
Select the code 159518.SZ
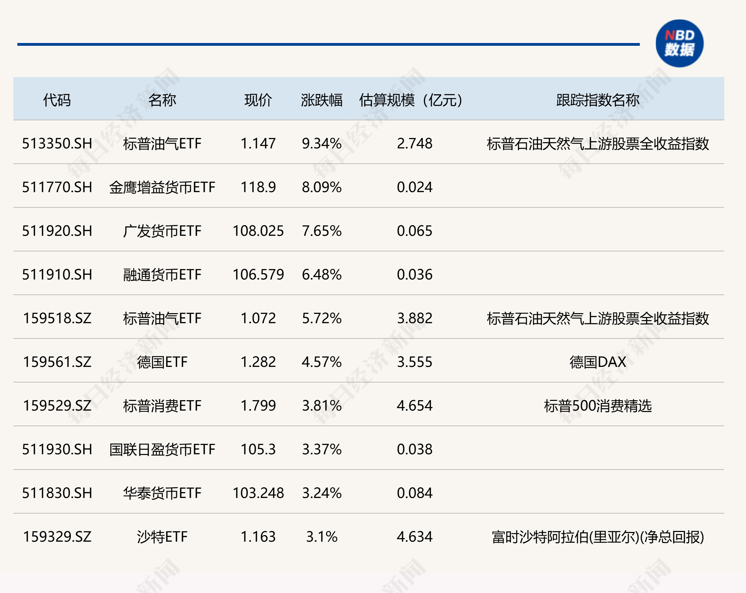coord(57,318)
